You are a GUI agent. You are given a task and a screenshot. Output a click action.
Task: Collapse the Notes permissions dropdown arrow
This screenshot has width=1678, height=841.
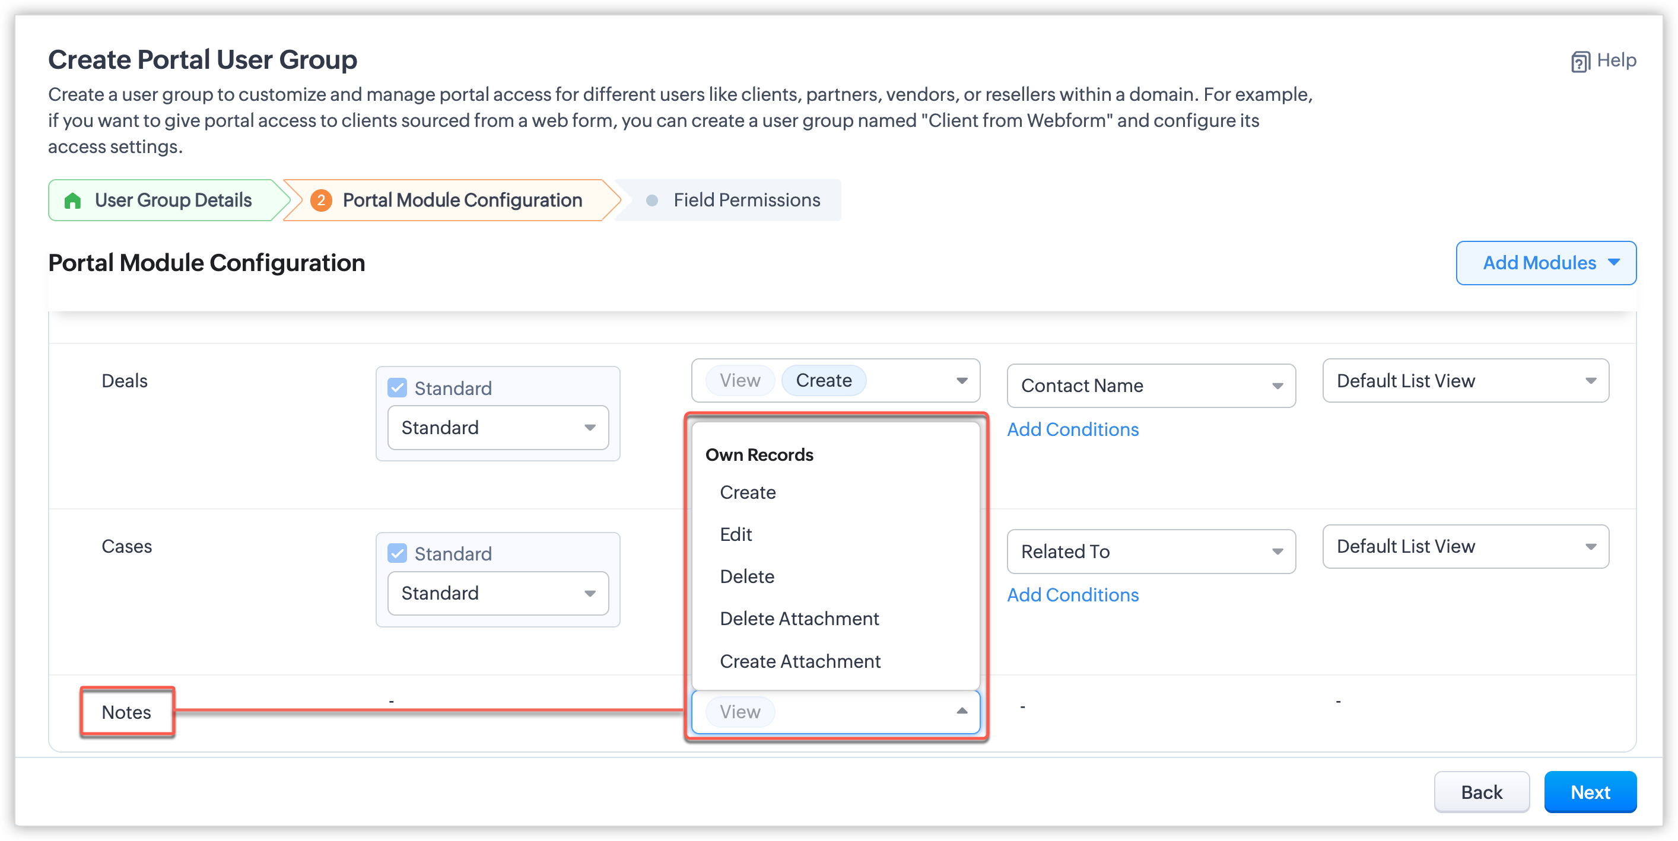(961, 711)
